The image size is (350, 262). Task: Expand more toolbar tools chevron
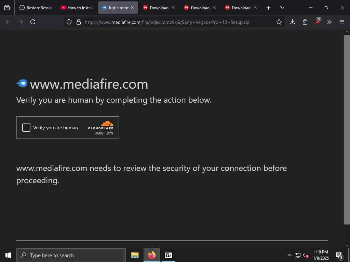tap(329, 22)
